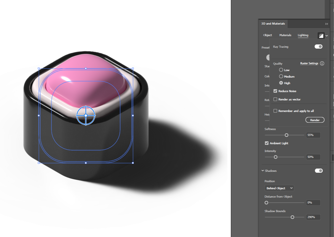Click the info icon next to Raster Settings
Screen dimensions: 334x237
(322, 63)
